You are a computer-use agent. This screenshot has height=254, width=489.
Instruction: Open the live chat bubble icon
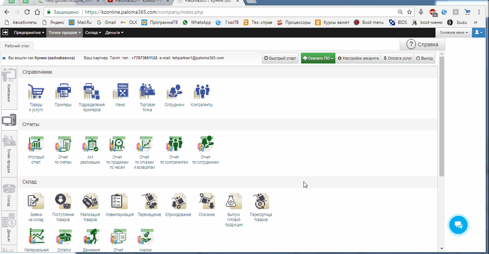pyautogui.click(x=458, y=225)
